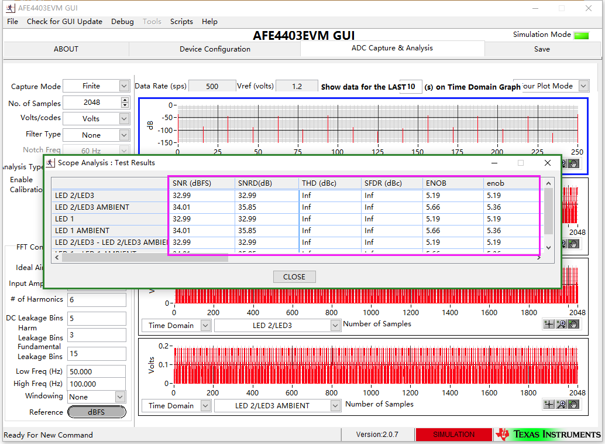This screenshot has height=444, width=605.
Task: Select zoom tool below LED 2/LED3 AMBIENT graph
Action: pyautogui.click(x=561, y=404)
